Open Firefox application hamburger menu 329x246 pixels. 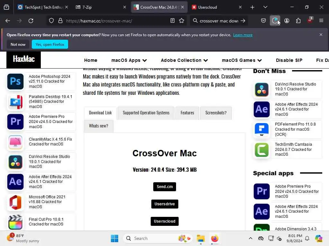coord(321,20)
